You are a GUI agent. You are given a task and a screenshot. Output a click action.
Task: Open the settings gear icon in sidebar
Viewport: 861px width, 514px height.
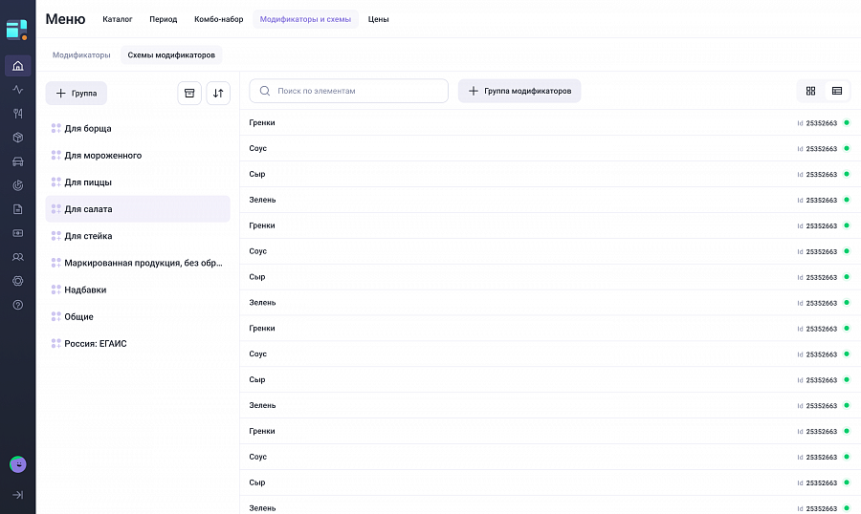[17, 281]
